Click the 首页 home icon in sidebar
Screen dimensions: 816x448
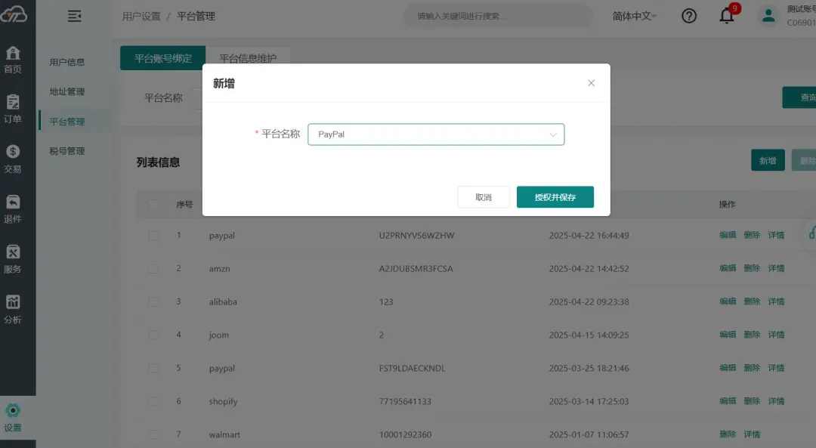point(13,54)
